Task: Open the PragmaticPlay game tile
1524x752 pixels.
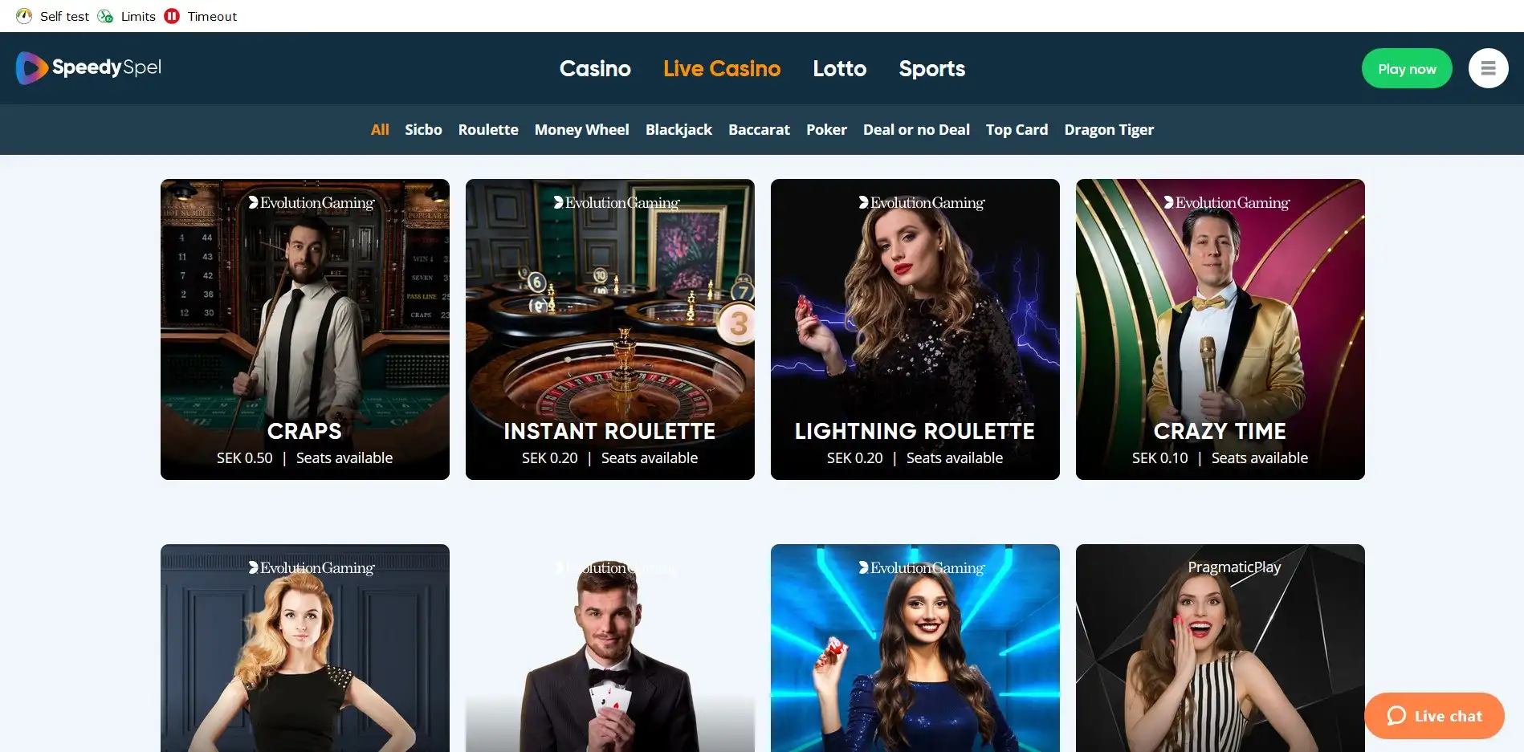Action: coord(1220,648)
